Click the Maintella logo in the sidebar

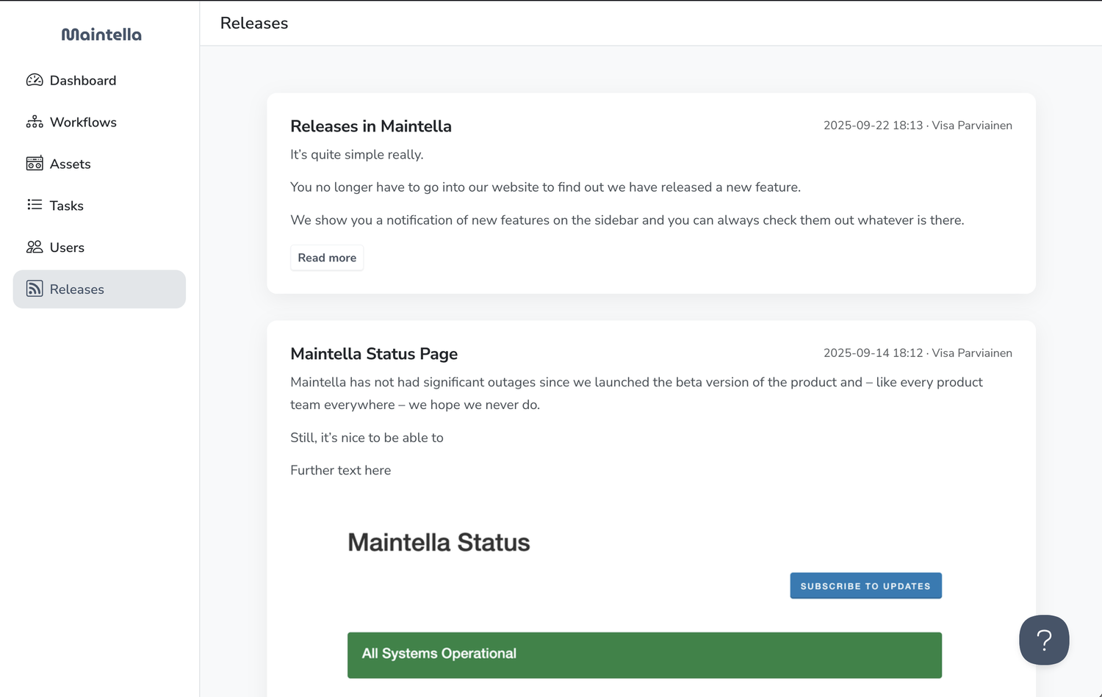pyautogui.click(x=101, y=35)
